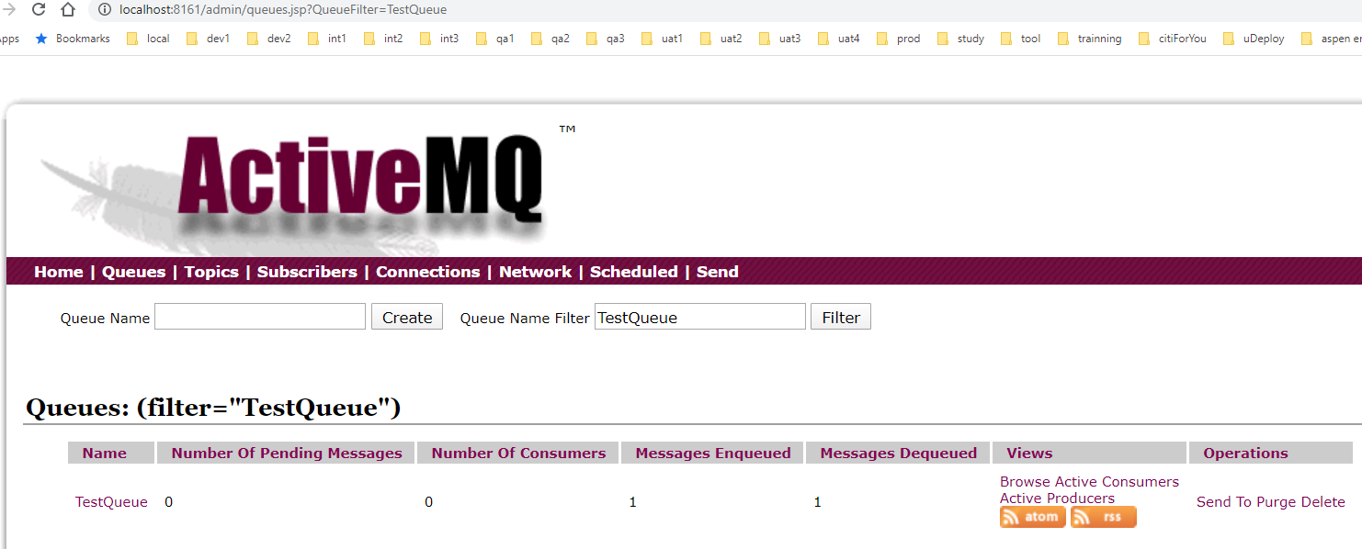Click the browser reload icon
The width and height of the screenshot is (1362, 549).
39,9
